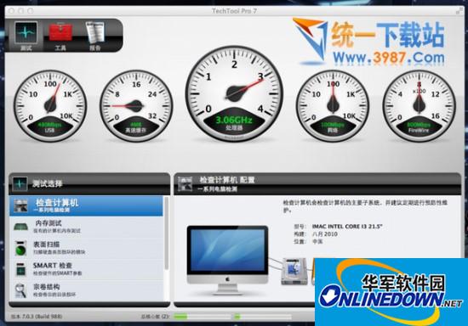Click the pulse icon in 测试选择 header
Image resolution: width=468 pixels, height=326 pixels.
pyautogui.click(x=20, y=183)
